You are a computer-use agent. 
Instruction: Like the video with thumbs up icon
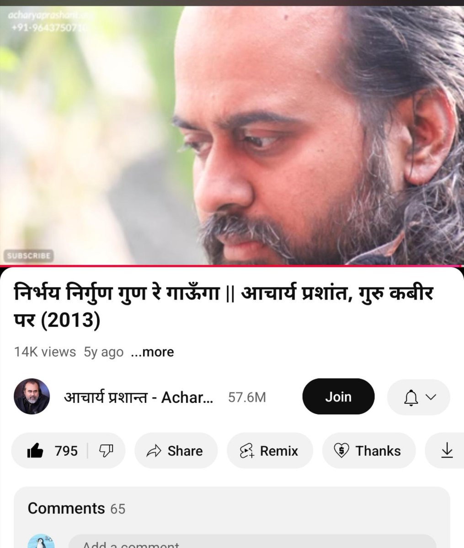pos(35,451)
